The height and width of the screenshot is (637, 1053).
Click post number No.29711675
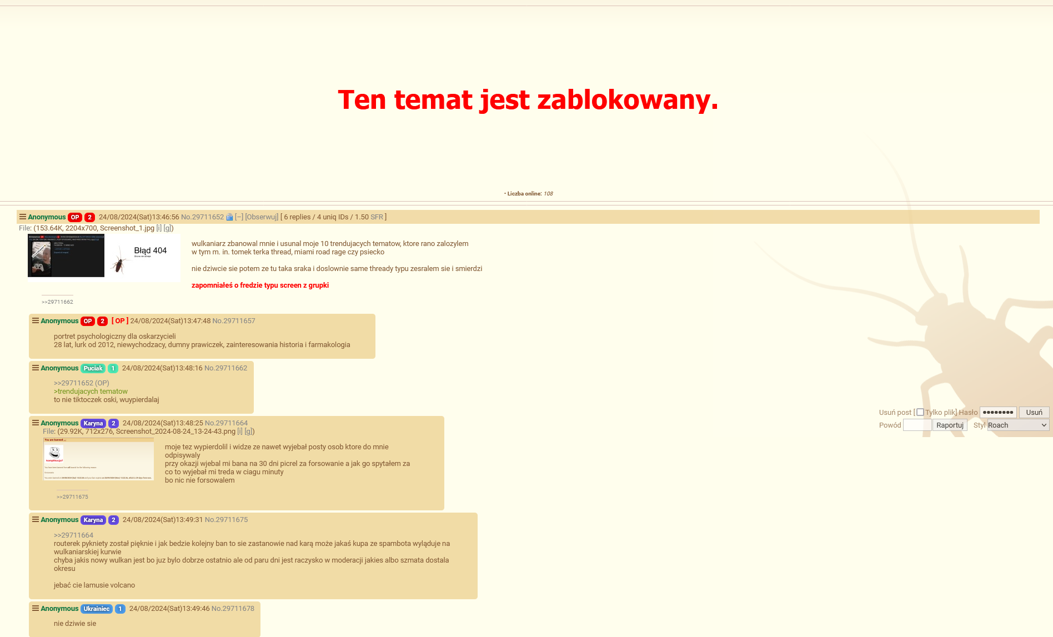226,520
